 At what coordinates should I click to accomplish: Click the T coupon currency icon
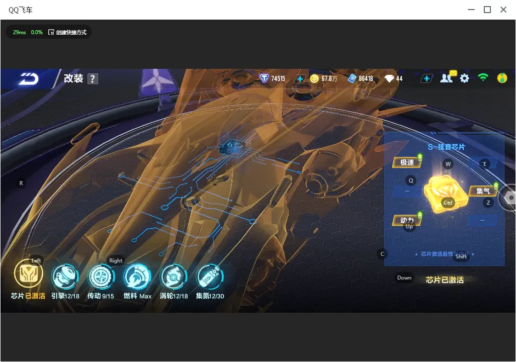[264, 78]
